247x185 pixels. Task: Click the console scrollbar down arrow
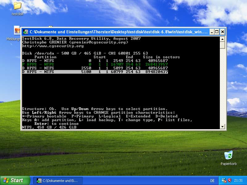(222, 127)
